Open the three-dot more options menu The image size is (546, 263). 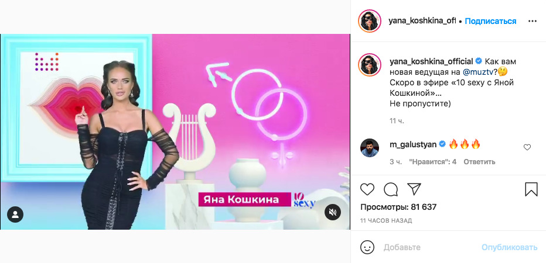pos(533,21)
